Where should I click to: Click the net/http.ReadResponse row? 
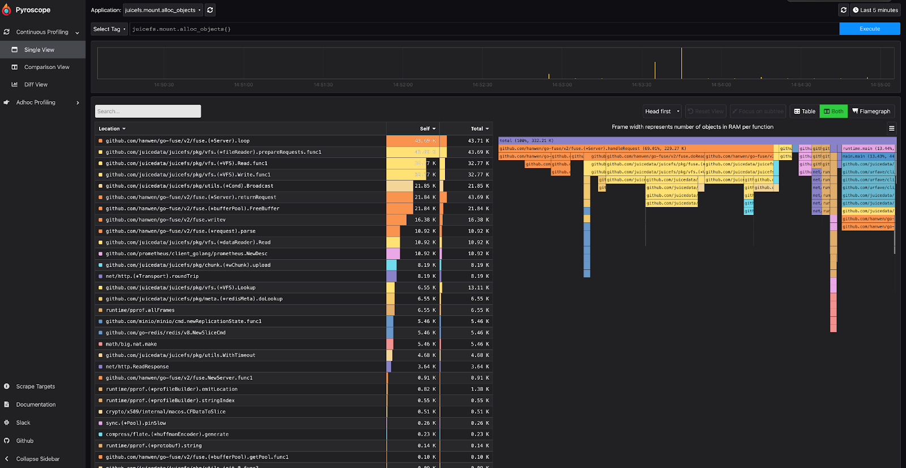(294, 367)
